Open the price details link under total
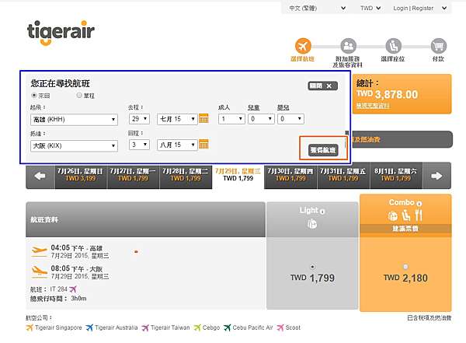 click(373, 106)
